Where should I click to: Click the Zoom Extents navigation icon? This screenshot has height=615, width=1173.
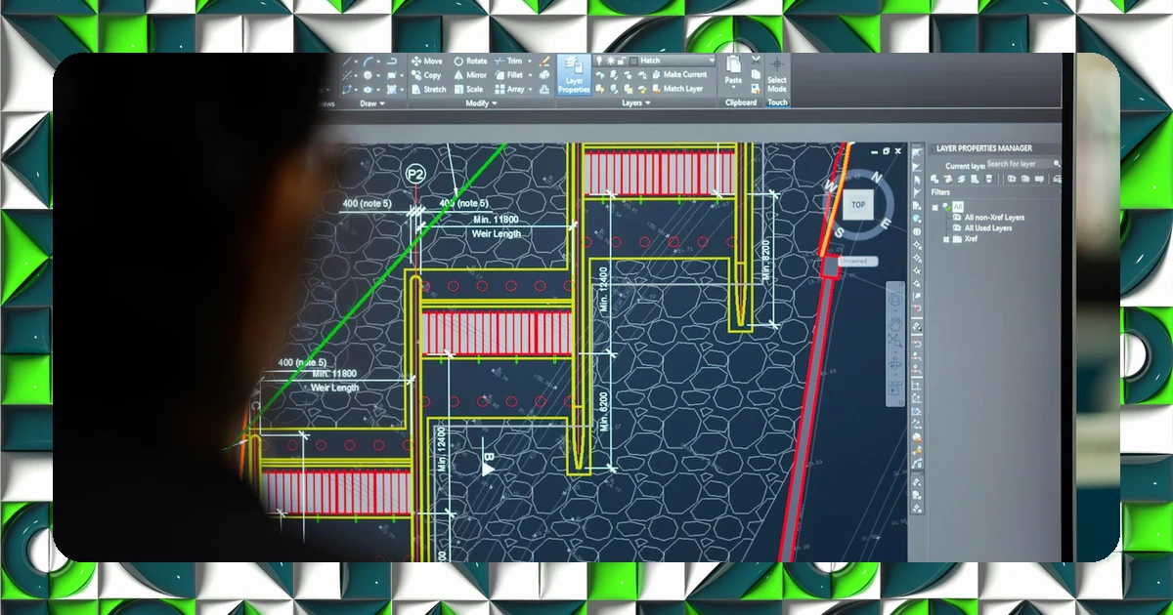click(894, 342)
